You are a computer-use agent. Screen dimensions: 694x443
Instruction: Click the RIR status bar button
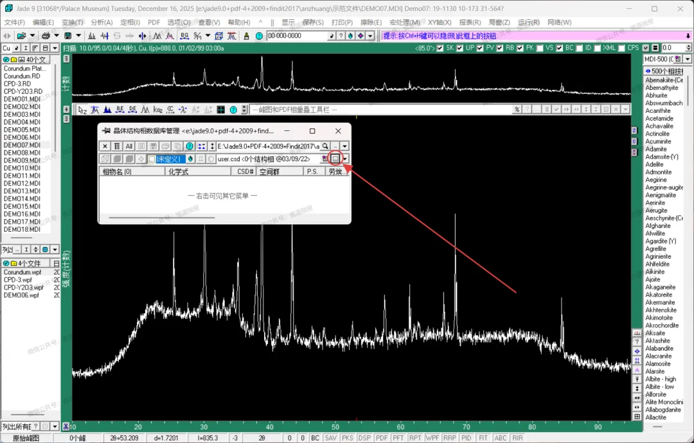(517, 438)
